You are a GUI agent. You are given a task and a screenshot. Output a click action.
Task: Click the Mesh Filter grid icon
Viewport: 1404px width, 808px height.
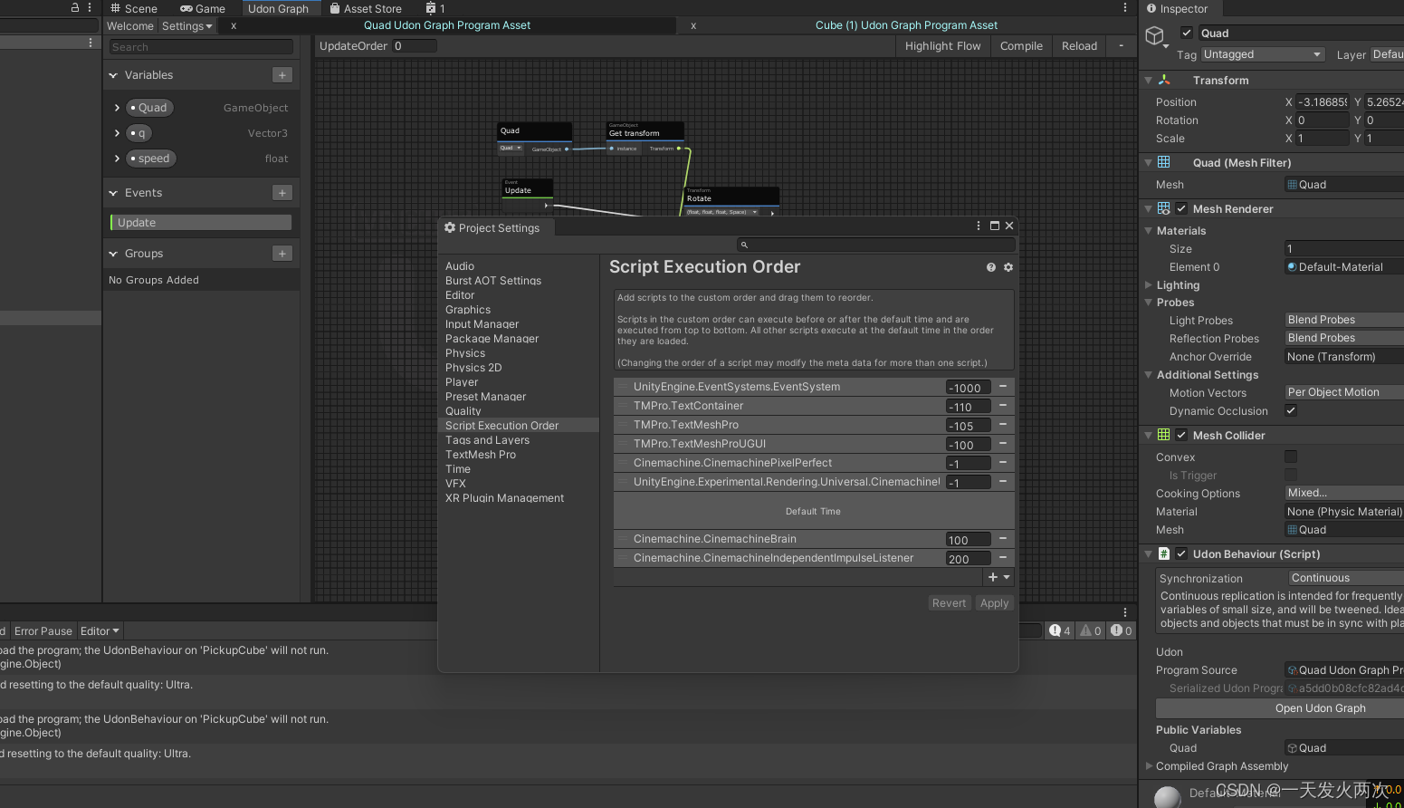point(1164,162)
